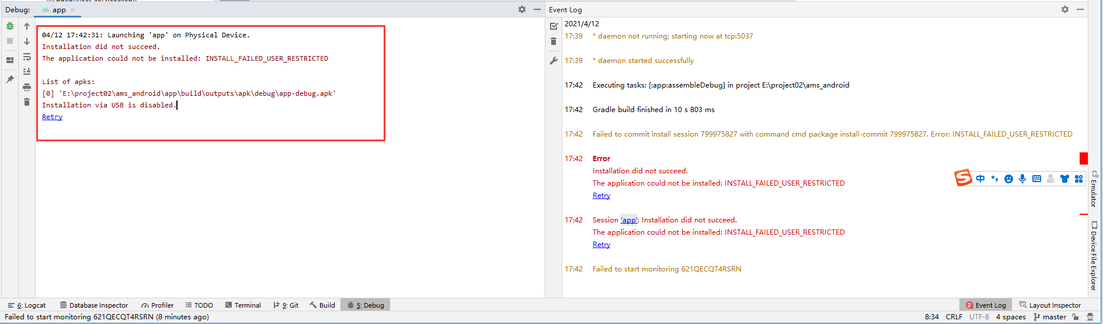Open the Database Inspector tool window
The height and width of the screenshot is (324, 1103).
pos(94,305)
